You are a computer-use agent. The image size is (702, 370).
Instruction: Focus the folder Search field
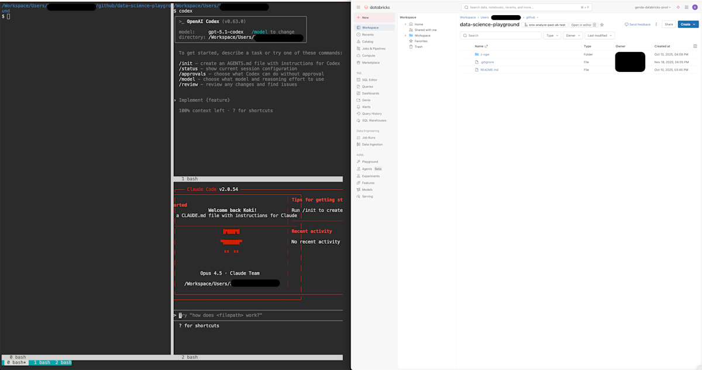[x=500, y=36]
